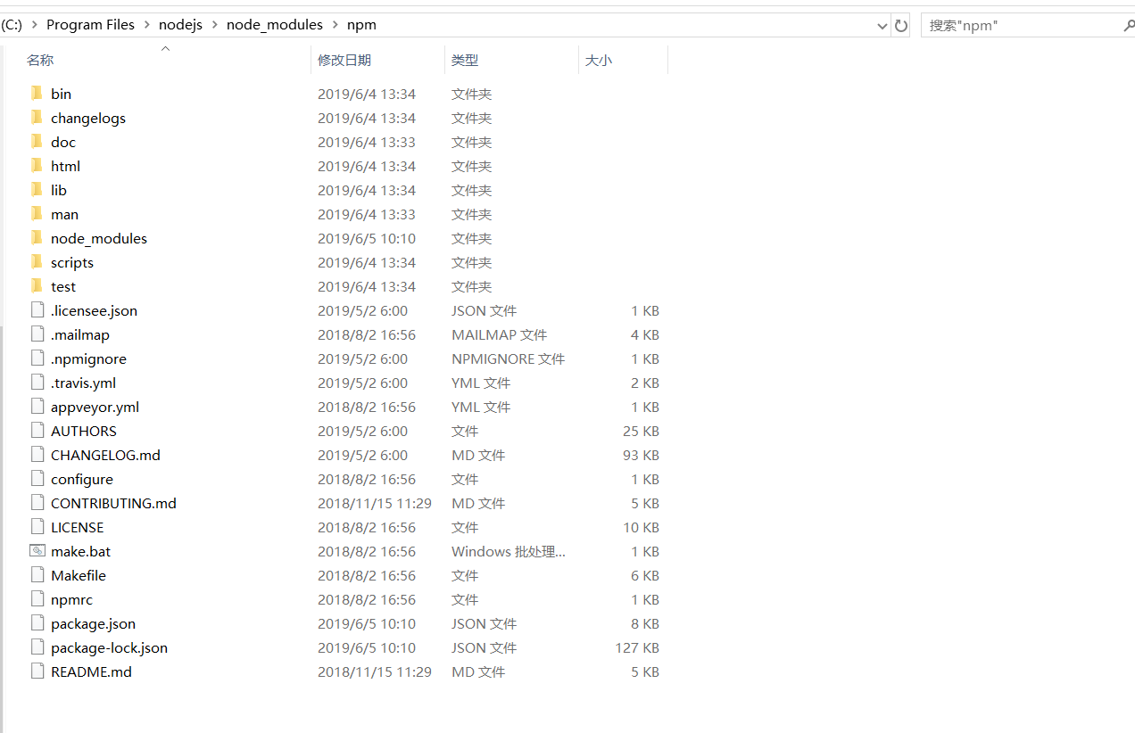The height and width of the screenshot is (733, 1135).
Task: Select the scripts folder name
Action: point(72,262)
